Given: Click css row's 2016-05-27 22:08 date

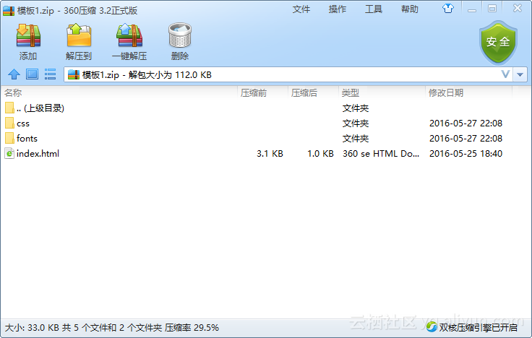Looking at the screenshot, I should 465,123.
